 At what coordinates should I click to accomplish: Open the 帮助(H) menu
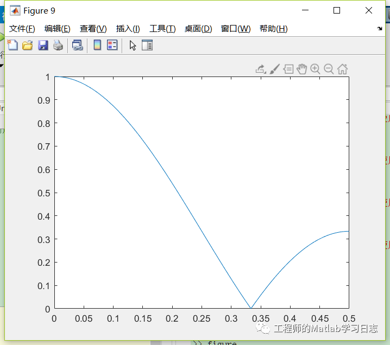[274, 29]
